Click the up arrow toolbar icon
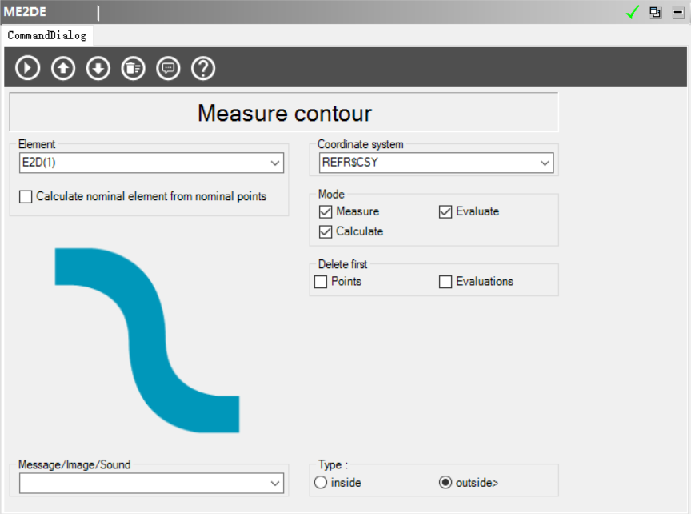The width and height of the screenshot is (691, 514). [x=63, y=69]
